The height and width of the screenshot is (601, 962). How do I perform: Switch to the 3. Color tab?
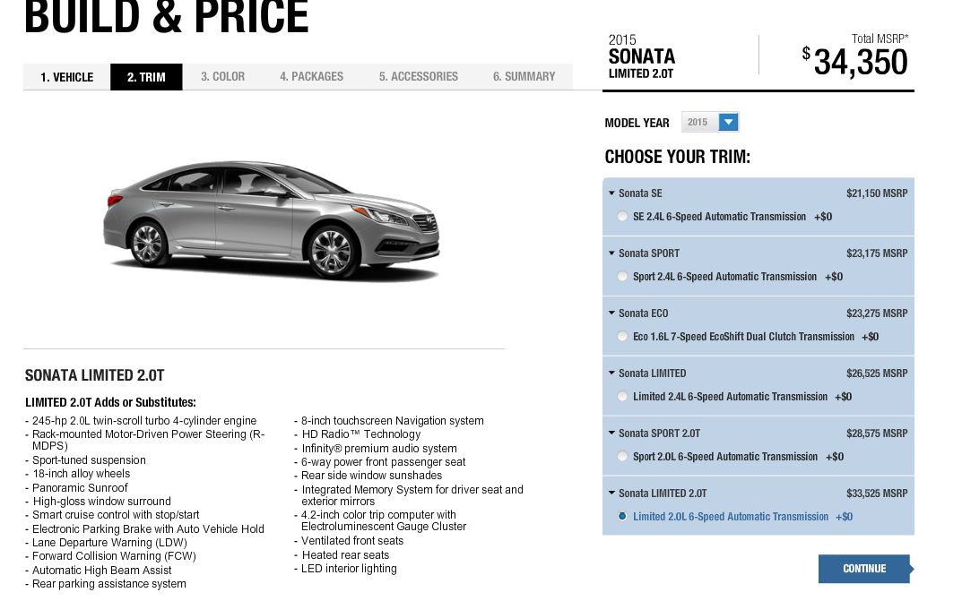pos(222,77)
